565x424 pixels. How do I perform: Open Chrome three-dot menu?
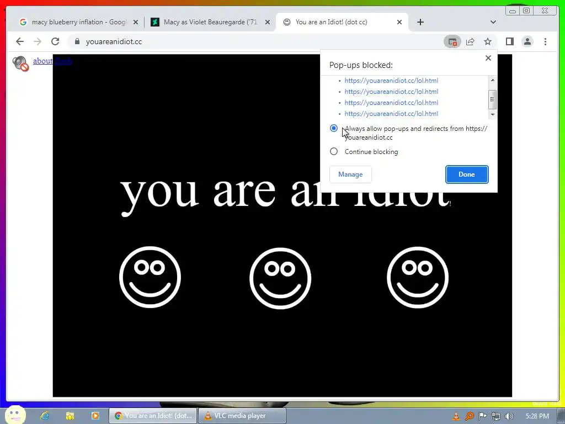[x=545, y=42]
